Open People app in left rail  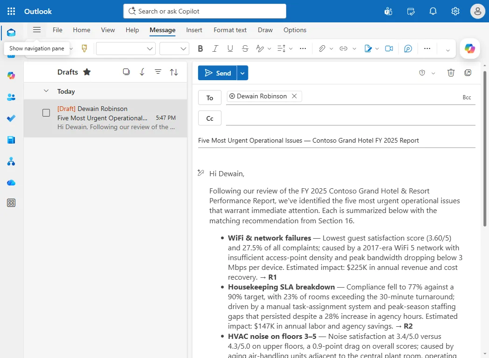(x=11, y=97)
